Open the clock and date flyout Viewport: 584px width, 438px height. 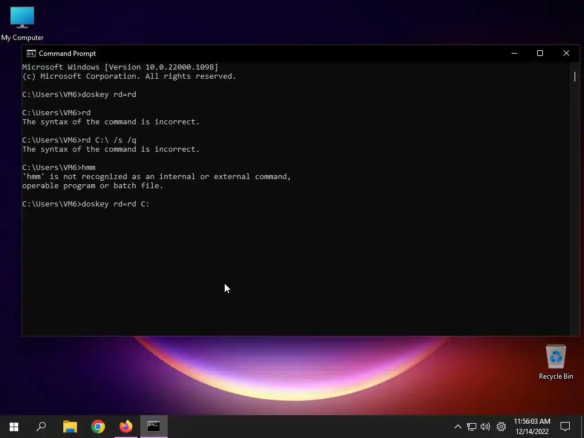(532, 427)
